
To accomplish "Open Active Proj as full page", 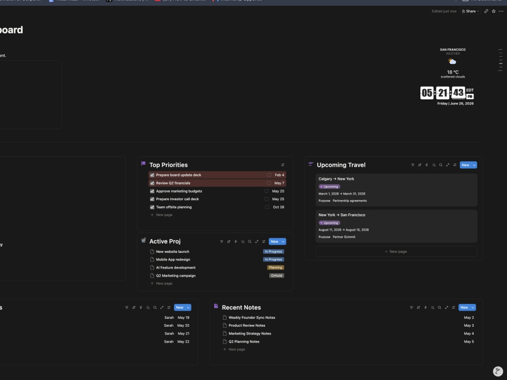I will point(257,241).
